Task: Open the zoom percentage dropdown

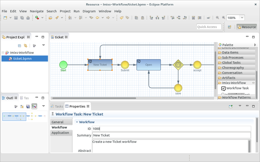Action: [242, 18]
